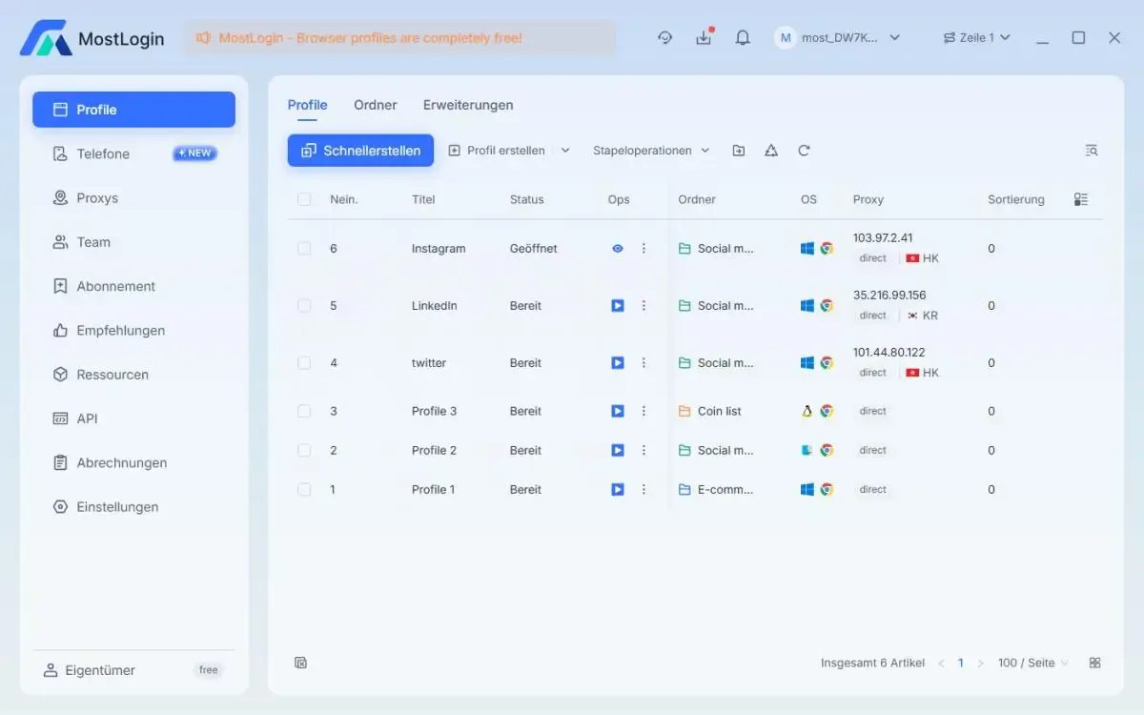Click the notification bell icon

743,38
